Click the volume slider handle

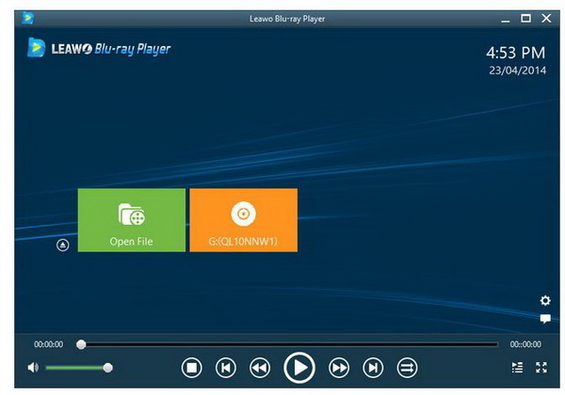pyautogui.click(x=107, y=368)
